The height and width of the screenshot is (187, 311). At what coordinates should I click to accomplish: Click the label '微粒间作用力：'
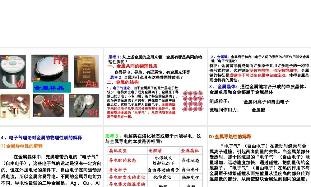(224, 110)
